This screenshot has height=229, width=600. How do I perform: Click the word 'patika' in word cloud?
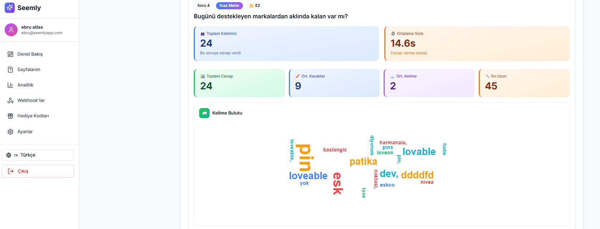click(x=363, y=162)
